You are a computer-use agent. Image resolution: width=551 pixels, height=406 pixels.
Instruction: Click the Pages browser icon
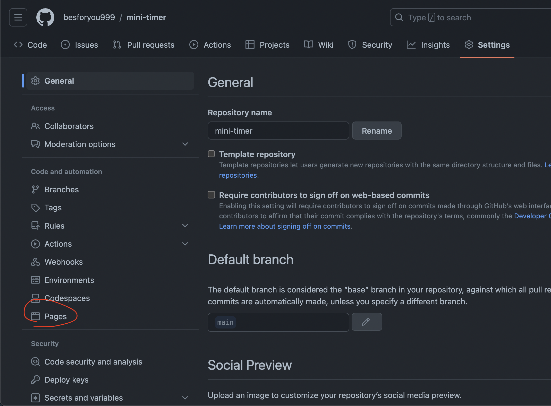[x=35, y=316]
